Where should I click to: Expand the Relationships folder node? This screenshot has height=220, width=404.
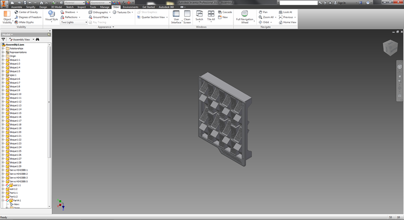pos(3,48)
